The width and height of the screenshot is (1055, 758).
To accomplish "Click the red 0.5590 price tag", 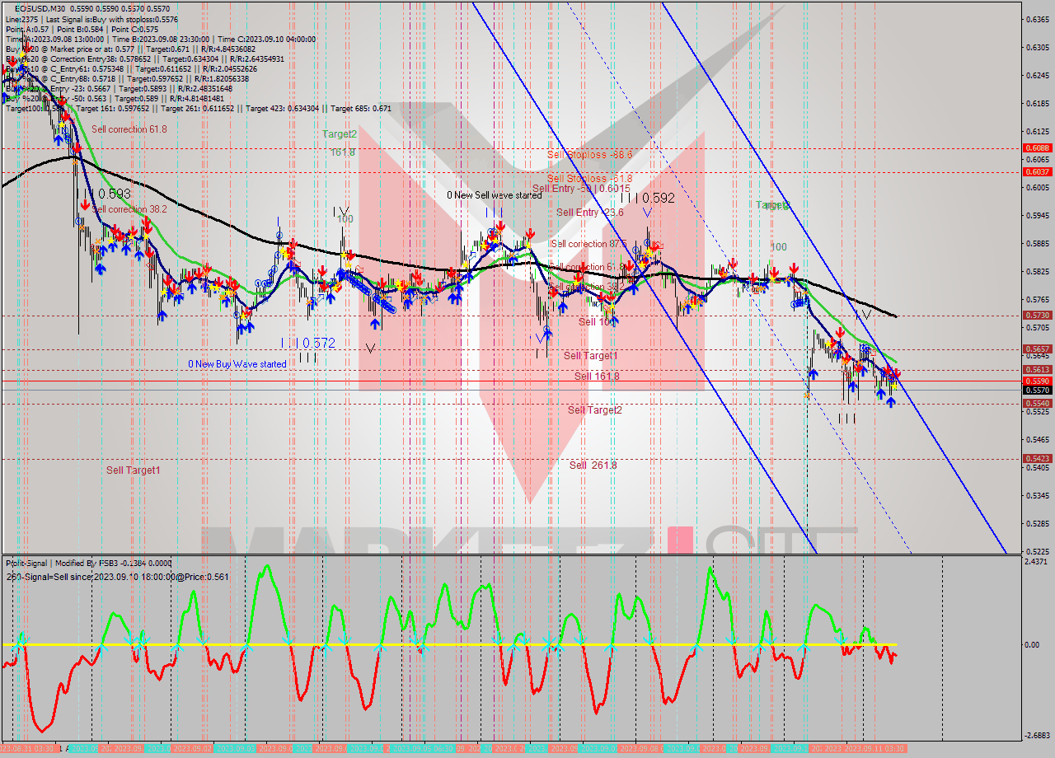I will click(x=1037, y=381).
